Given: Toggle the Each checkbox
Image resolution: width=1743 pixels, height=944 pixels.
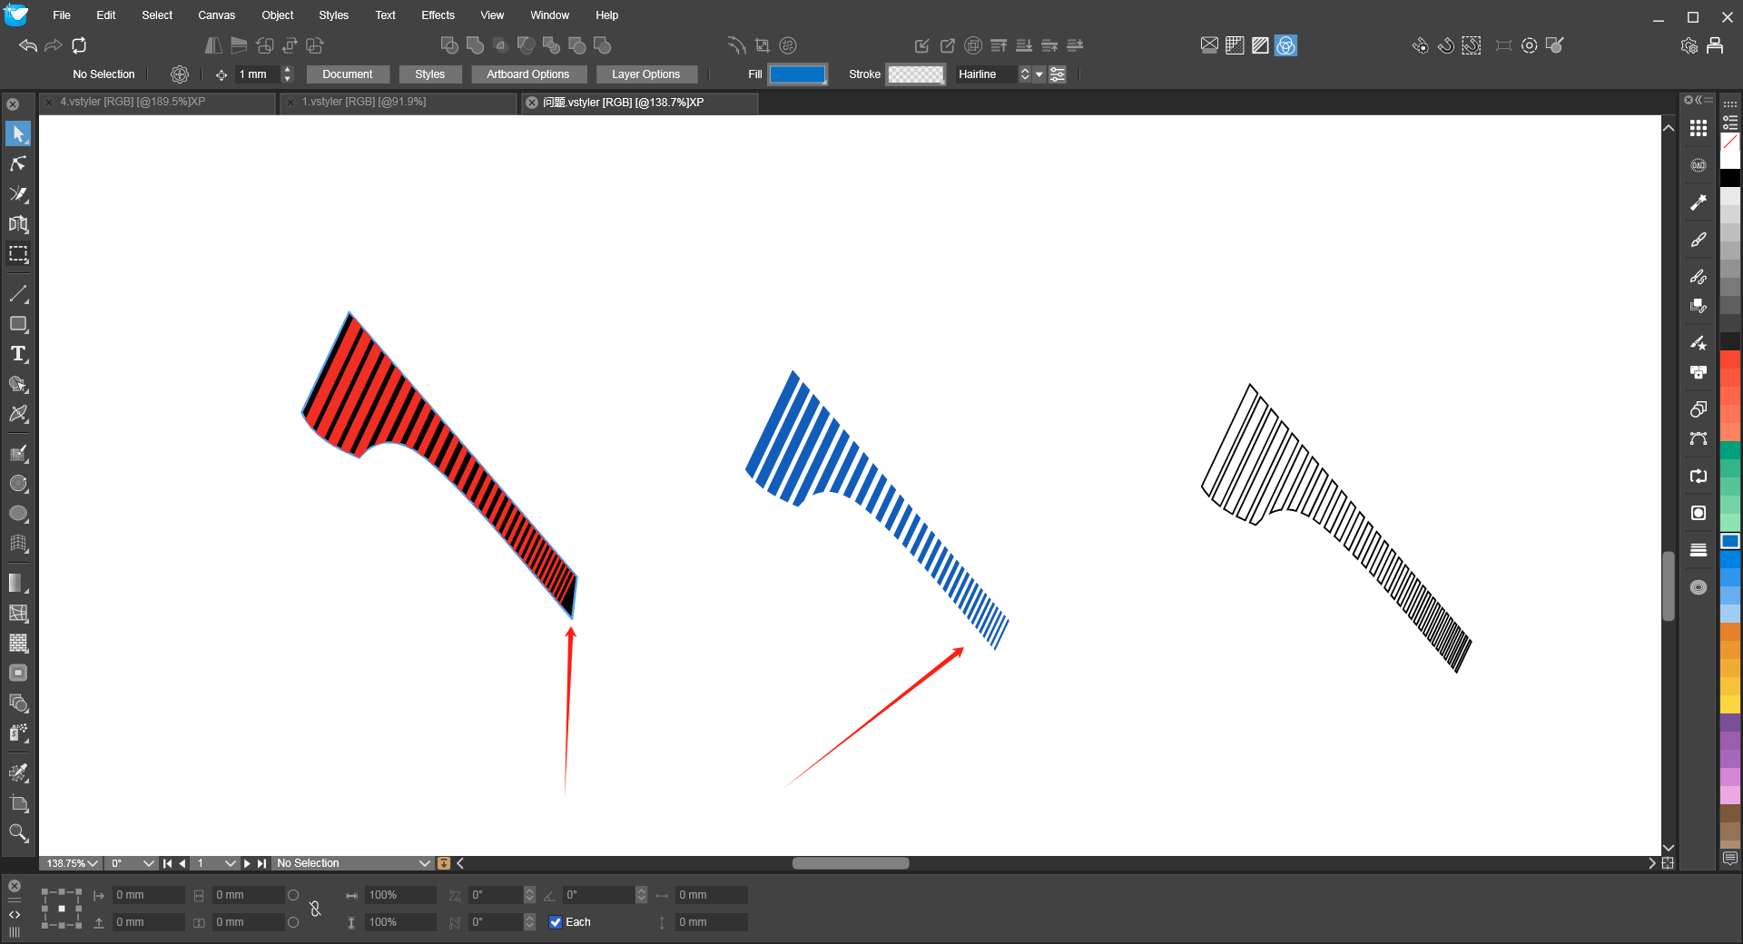Looking at the screenshot, I should [556, 922].
